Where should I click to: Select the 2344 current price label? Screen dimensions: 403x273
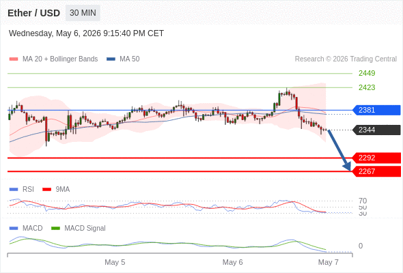[x=376, y=130]
